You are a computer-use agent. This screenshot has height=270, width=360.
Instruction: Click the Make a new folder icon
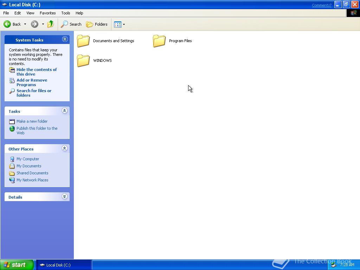pos(12,121)
